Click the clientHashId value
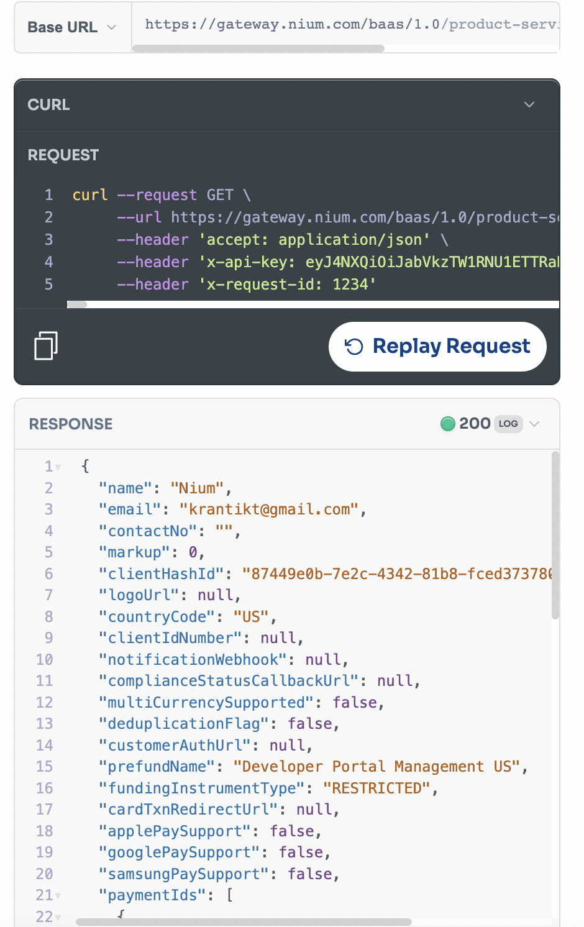Image resolution: width=584 pixels, height=927 pixels. point(397,574)
